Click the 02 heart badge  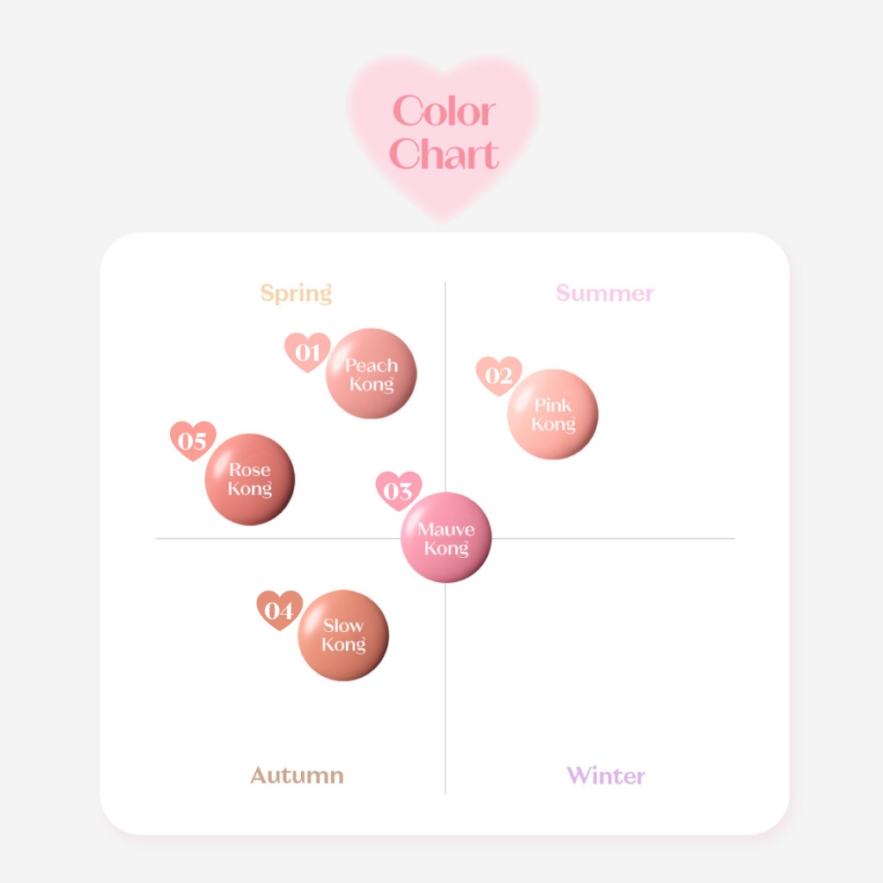pos(498,375)
